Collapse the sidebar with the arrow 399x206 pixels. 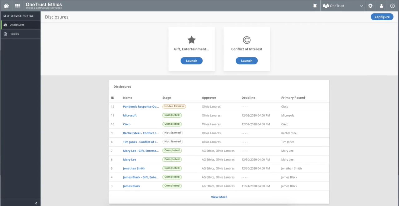pos(36,203)
